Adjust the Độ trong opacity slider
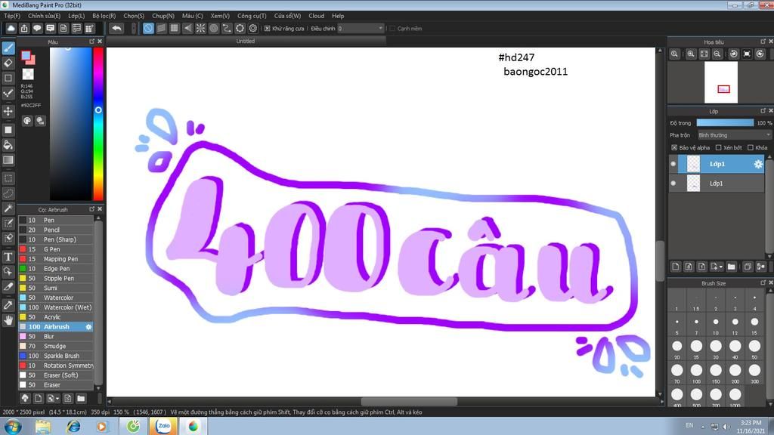The height and width of the screenshot is (435, 774). click(725, 123)
